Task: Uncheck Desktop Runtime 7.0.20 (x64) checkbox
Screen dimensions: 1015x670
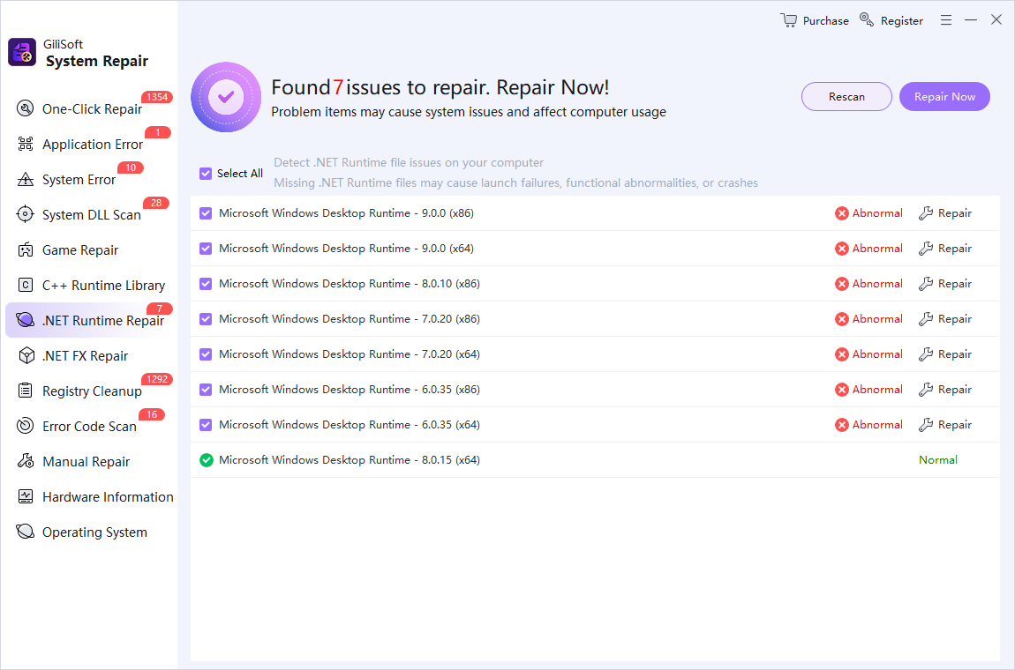Action: pyautogui.click(x=206, y=354)
